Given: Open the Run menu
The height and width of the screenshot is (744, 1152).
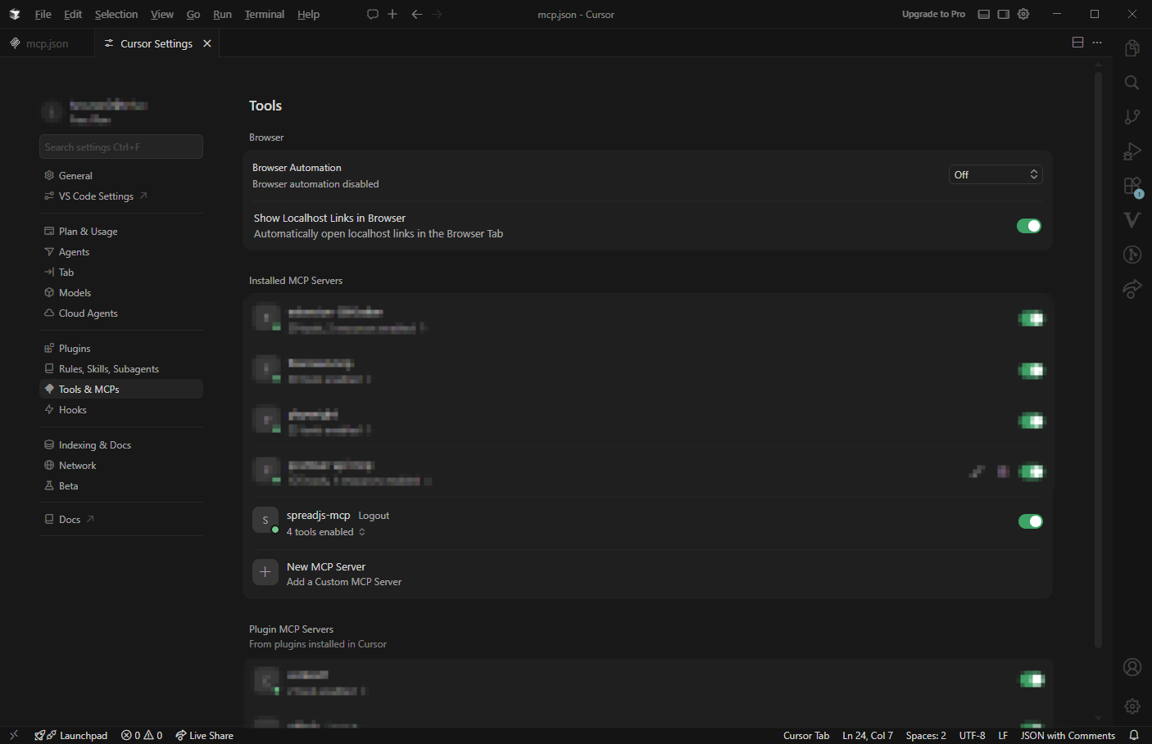Looking at the screenshot, I should (222, 14).
